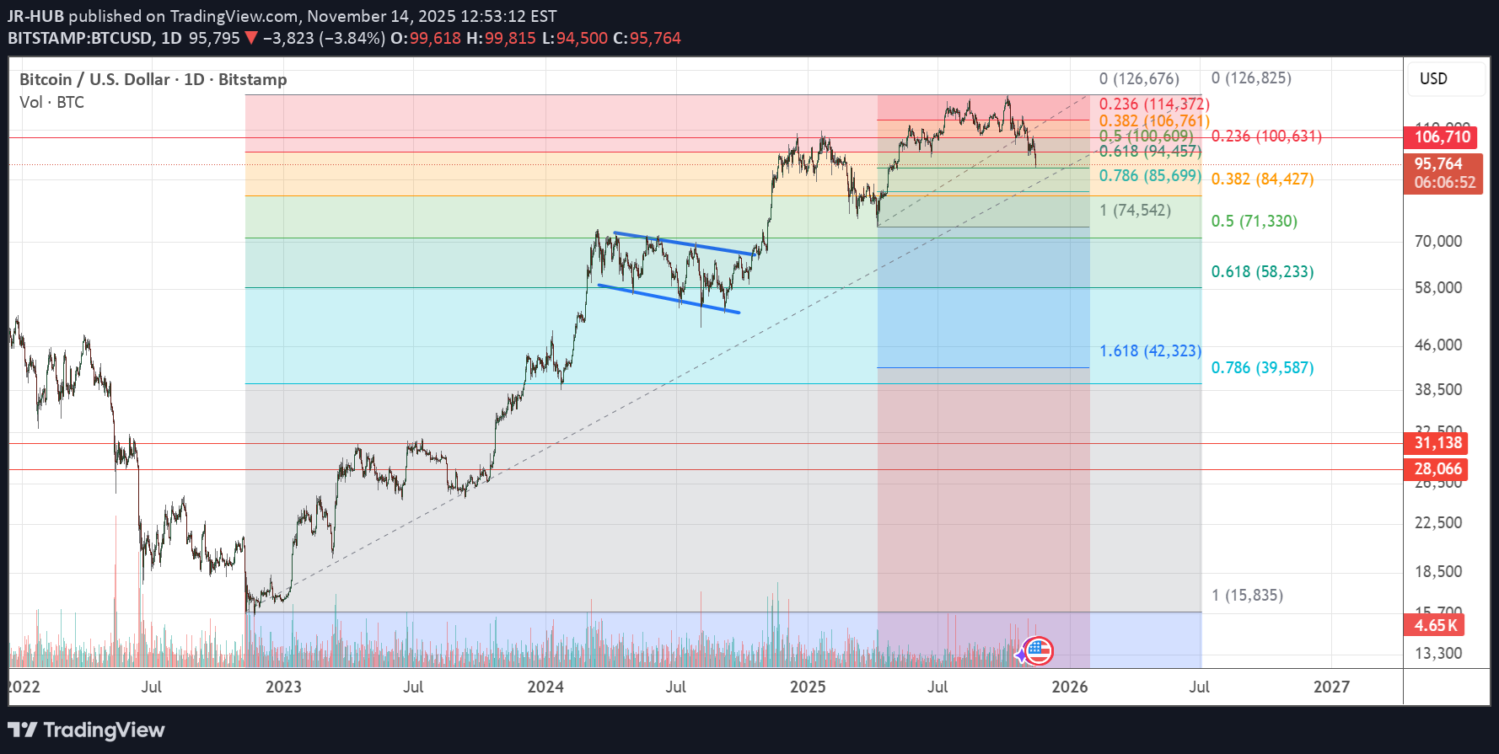The width and height of the screenshot is (1499, 754).
Task: Click the Bitcoin / U.S. Dollar chart title
Action: pos(153,79)
